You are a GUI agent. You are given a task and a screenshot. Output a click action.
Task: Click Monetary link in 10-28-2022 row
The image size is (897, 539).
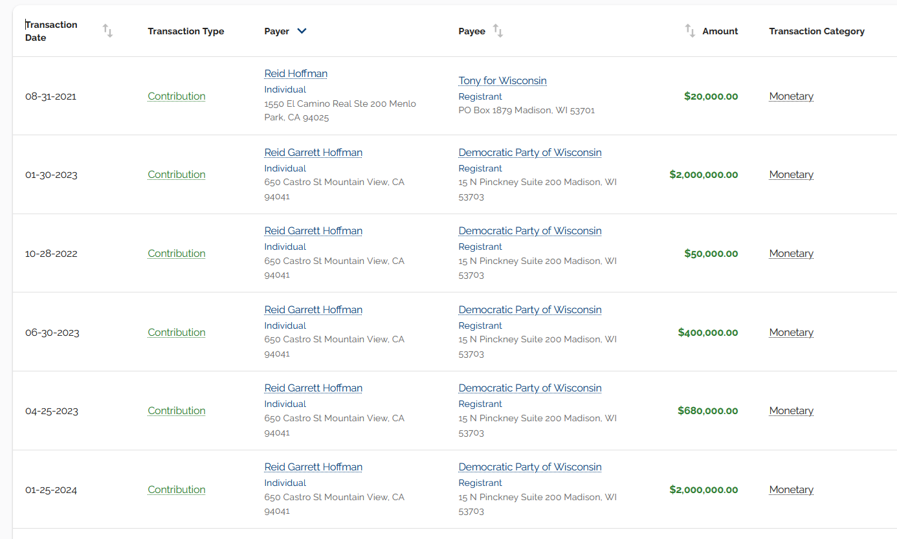(791, 254)
